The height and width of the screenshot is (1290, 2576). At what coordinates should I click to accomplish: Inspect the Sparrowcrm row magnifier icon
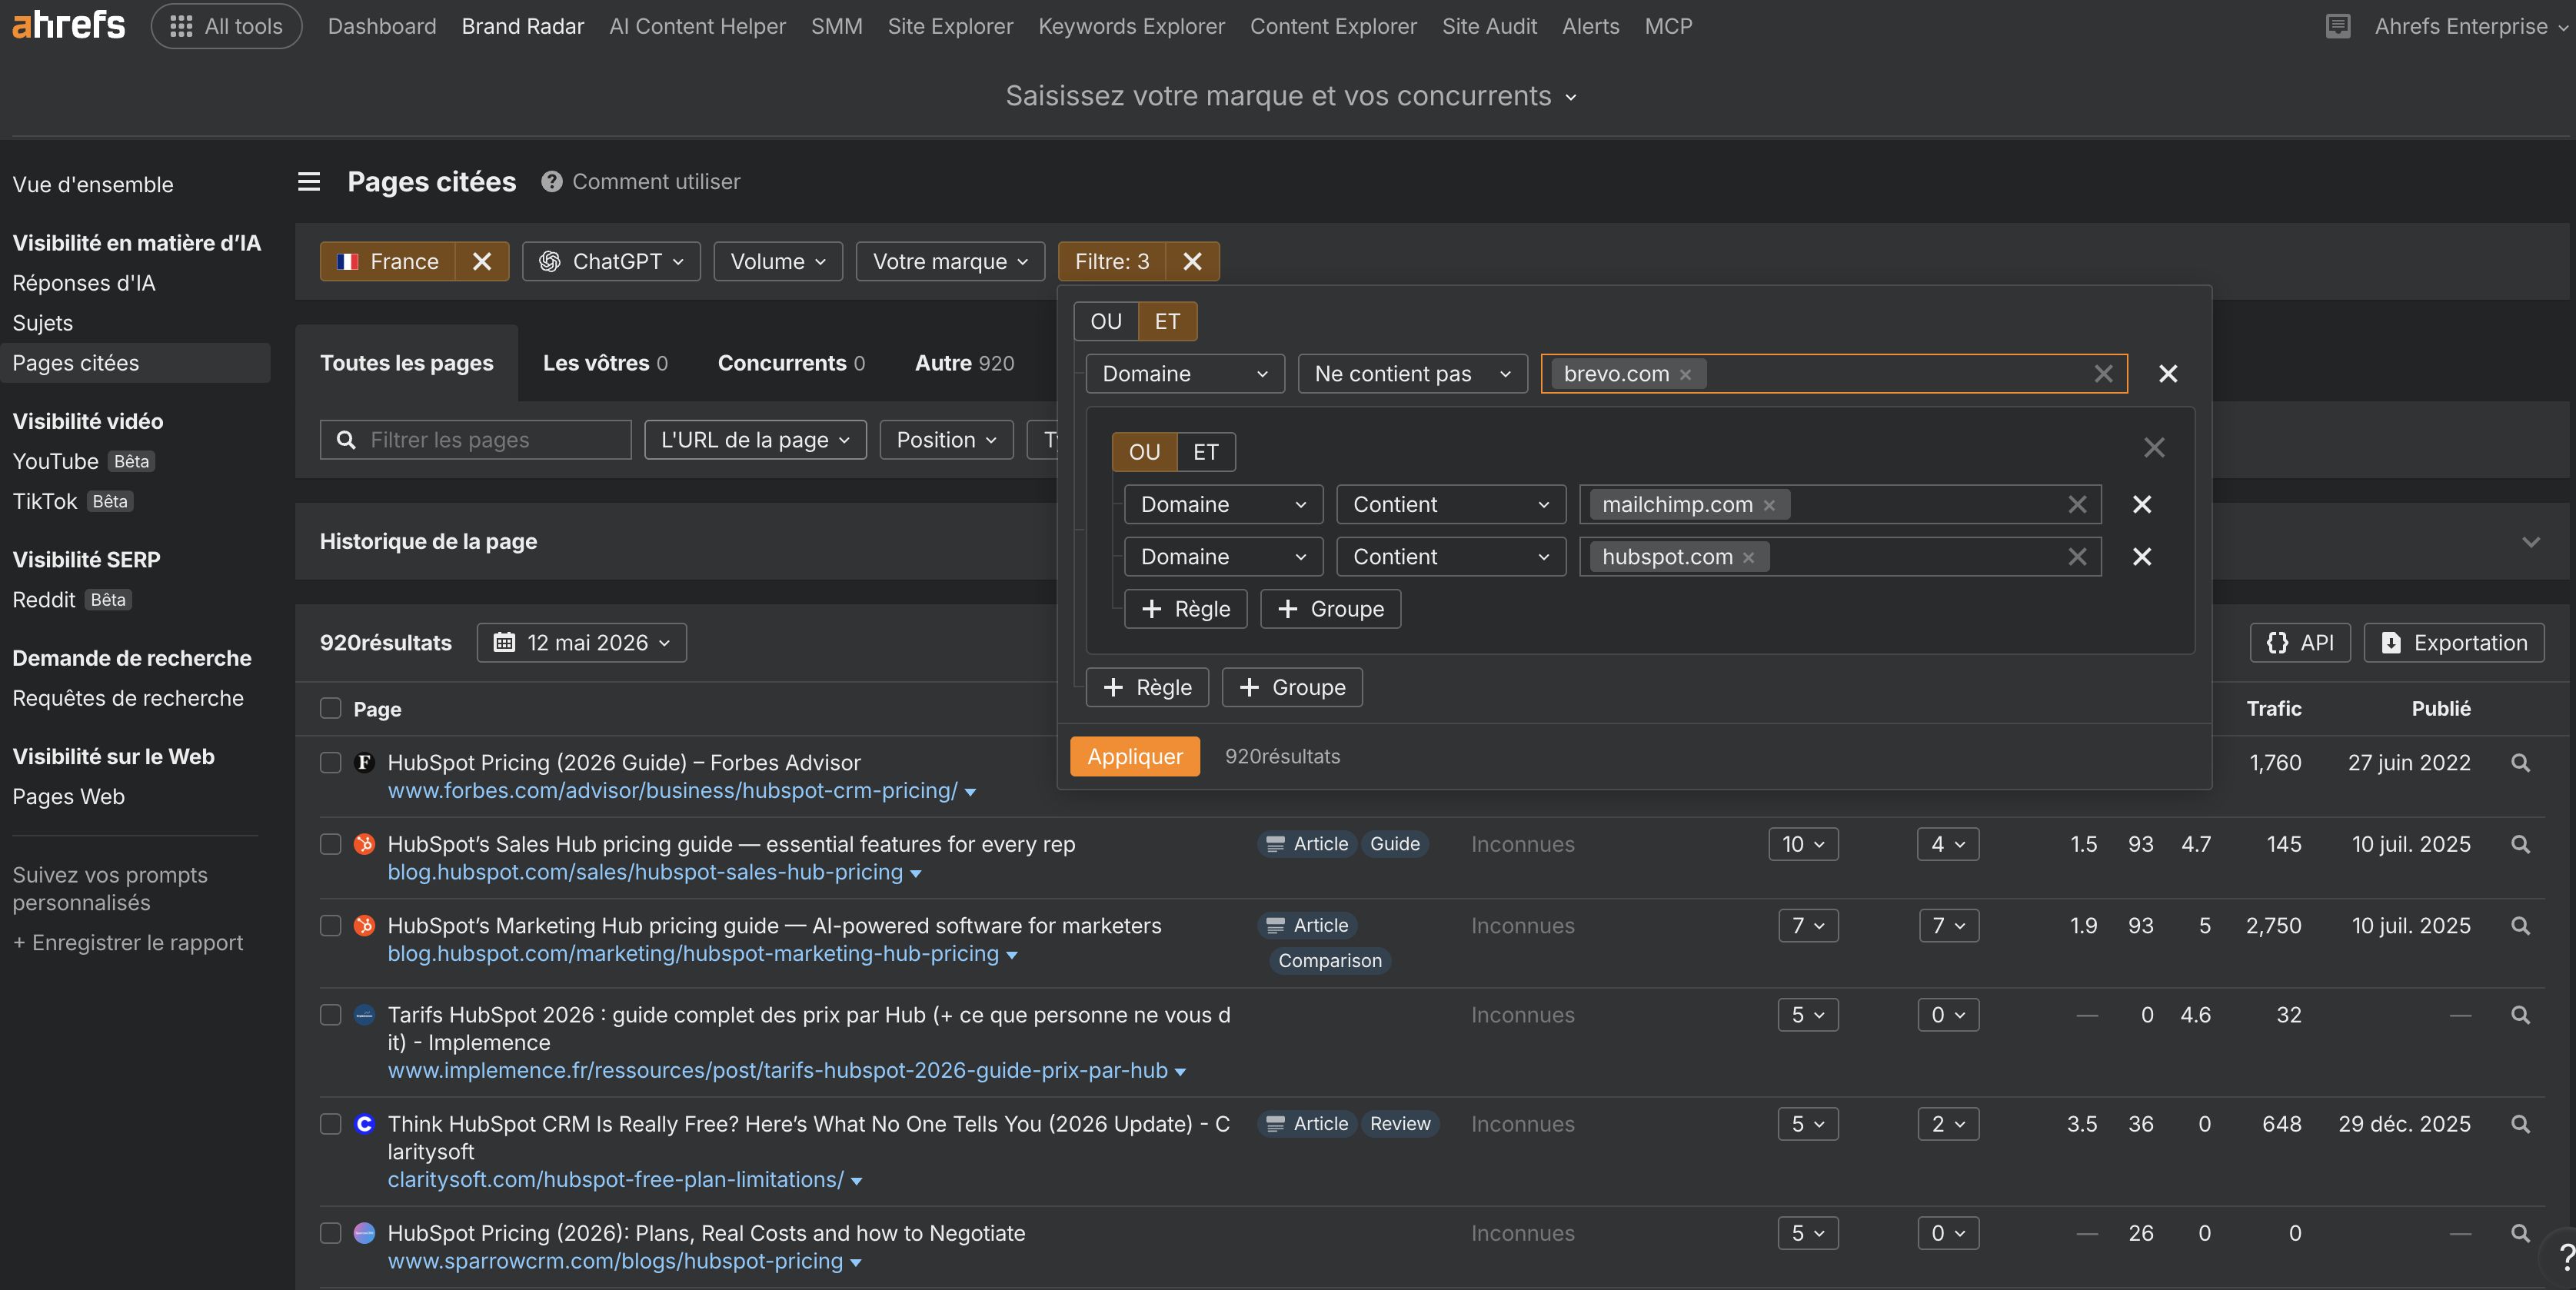coord(2520,1234)
